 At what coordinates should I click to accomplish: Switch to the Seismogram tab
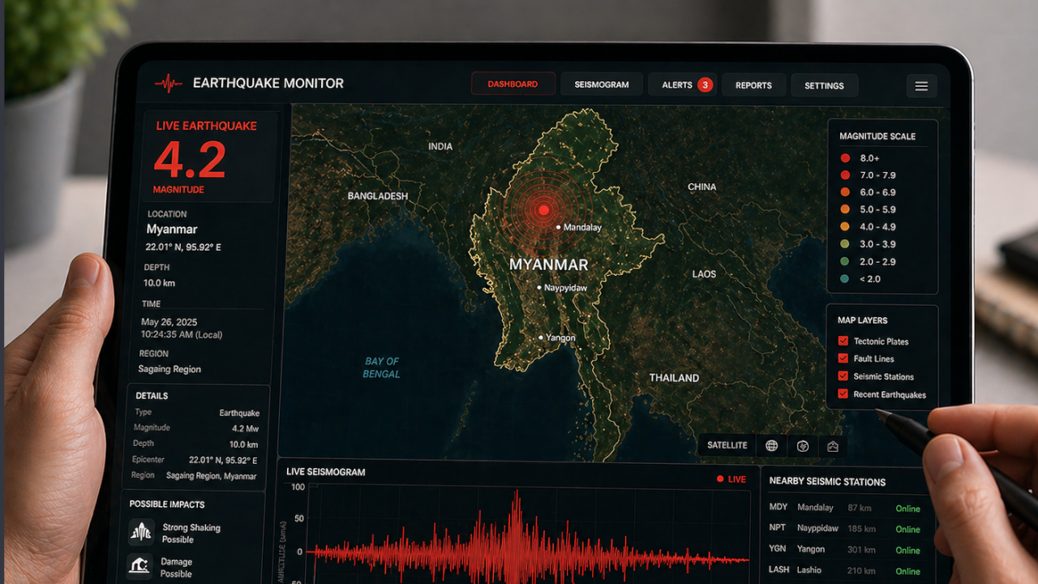601,85
